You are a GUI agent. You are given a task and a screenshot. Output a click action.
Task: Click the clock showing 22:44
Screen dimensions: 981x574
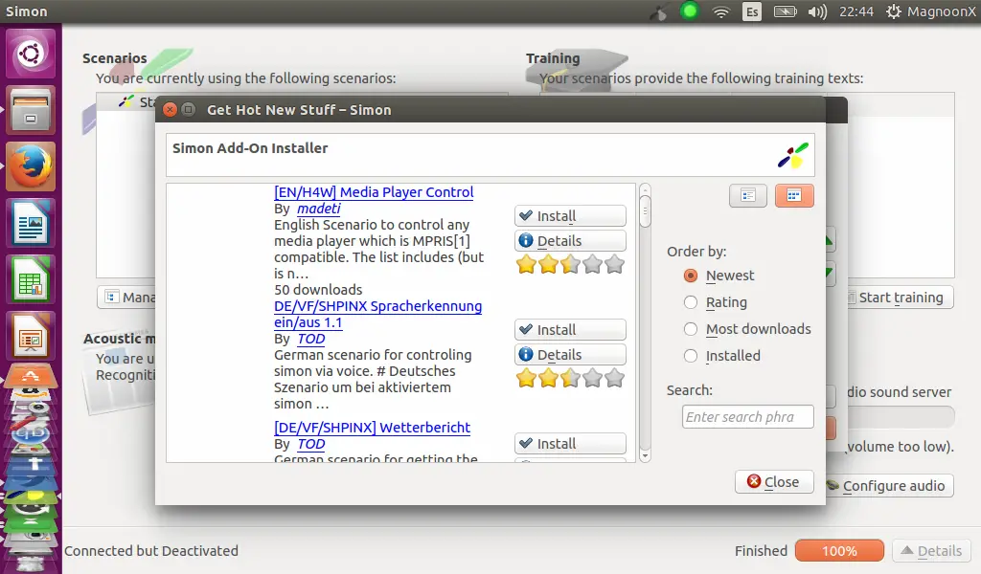pos(856,11)
